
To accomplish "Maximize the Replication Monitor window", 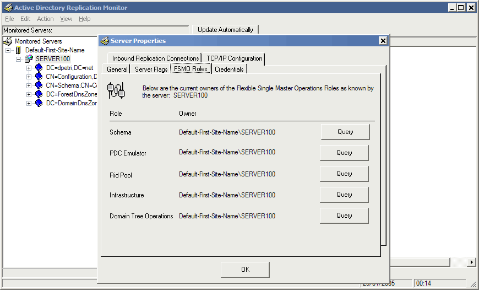I will click(461, 8).
